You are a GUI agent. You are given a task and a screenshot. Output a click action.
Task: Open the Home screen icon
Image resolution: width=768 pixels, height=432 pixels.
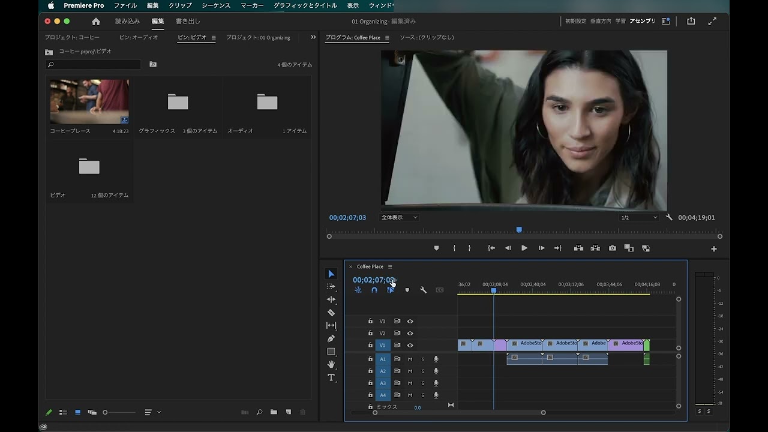coord(96,22)
